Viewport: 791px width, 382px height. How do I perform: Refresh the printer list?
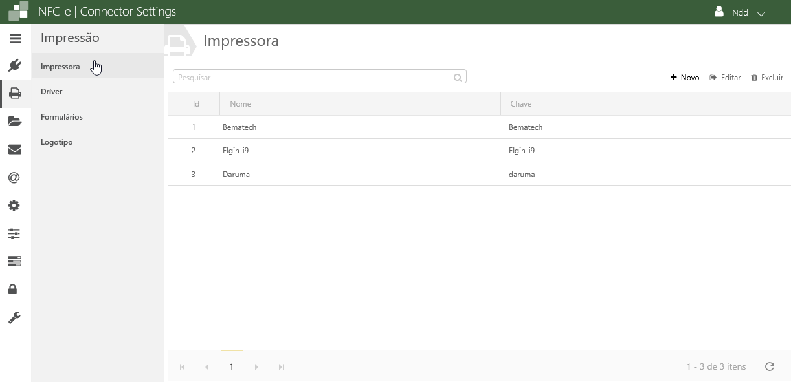770,366
